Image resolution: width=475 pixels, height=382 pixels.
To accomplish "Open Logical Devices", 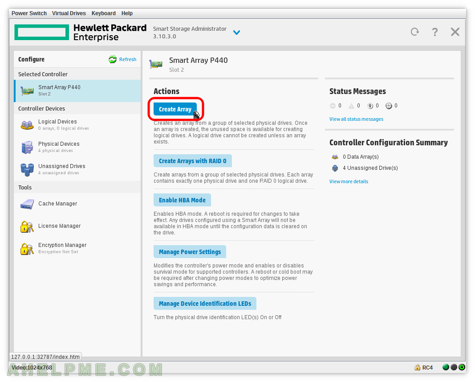I will pos(77,125).
